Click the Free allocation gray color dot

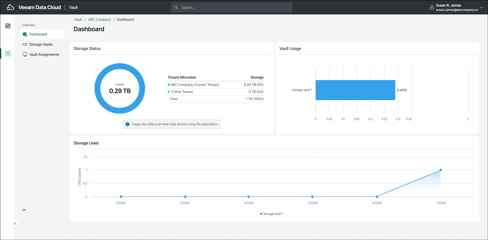tap(169, 99)
